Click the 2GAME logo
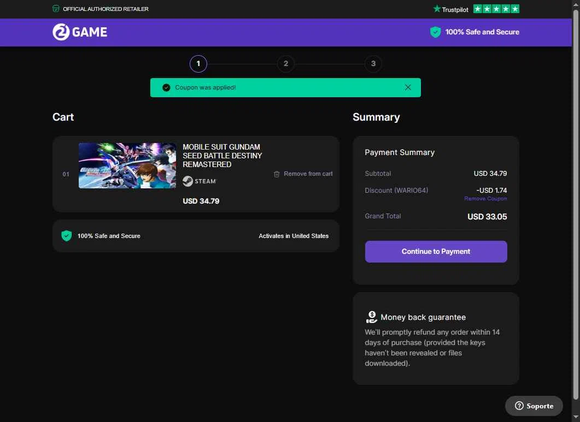Image resolution: width=580 pixels, height=422 pixels. pos(80,32)
